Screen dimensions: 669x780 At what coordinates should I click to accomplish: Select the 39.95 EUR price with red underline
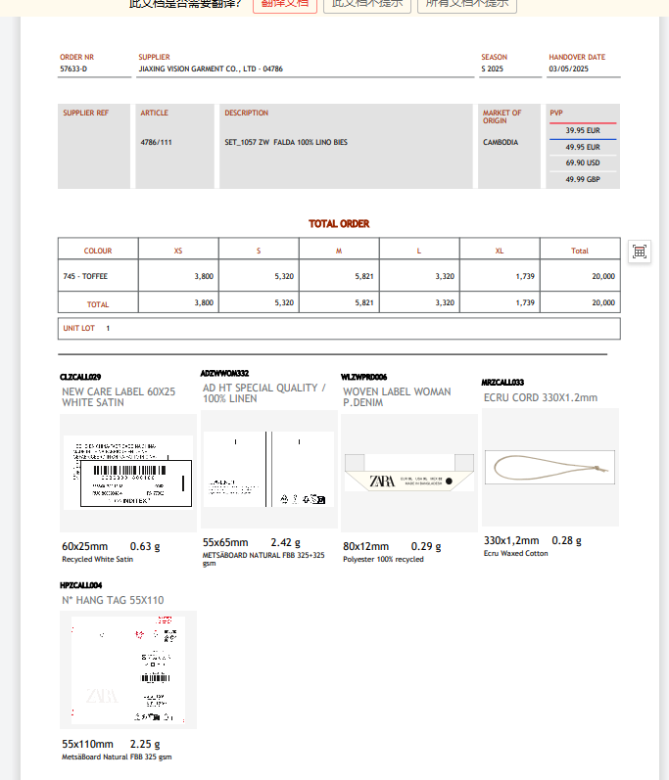click(582, 130)
